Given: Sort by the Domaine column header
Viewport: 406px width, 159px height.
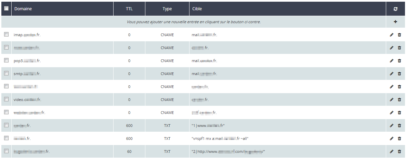Looking at the screenshot, I should coord(23,9).
